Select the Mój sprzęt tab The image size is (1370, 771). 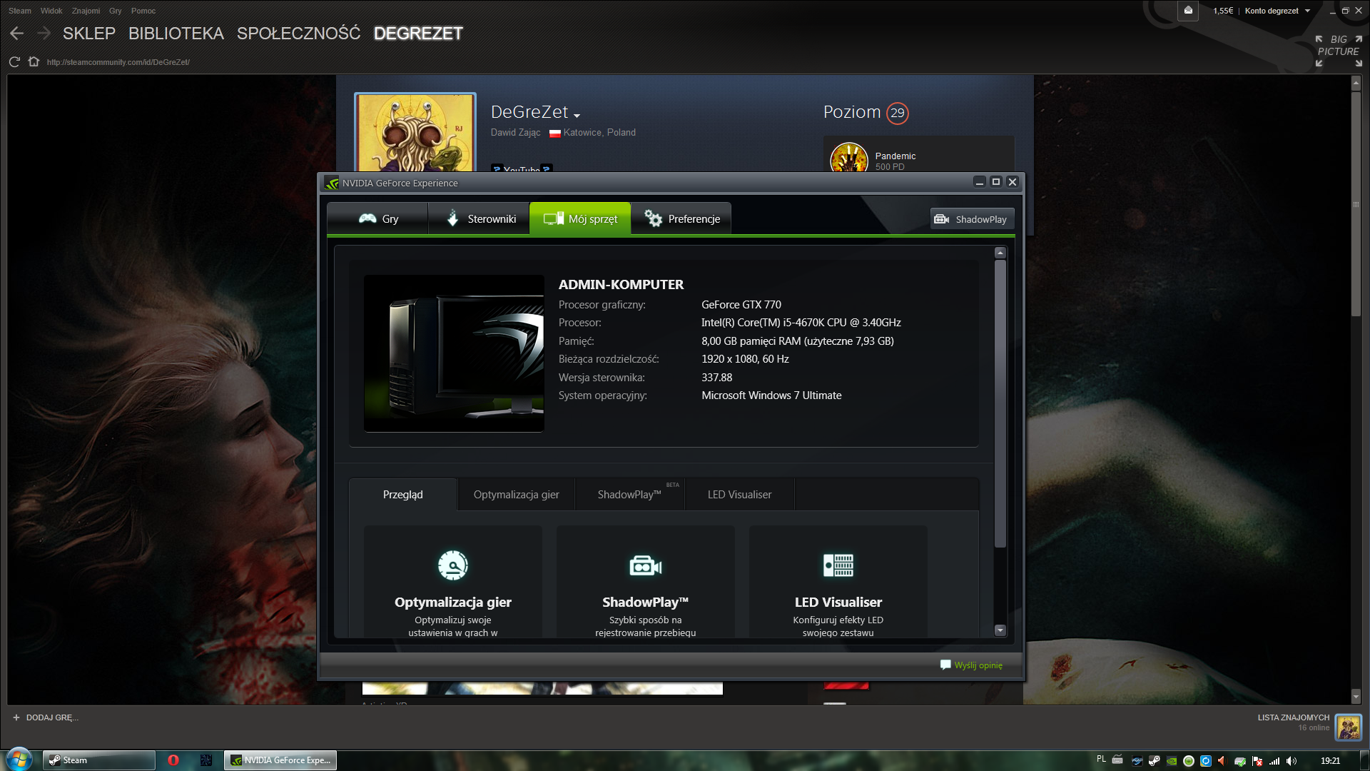tap(580, 218)
